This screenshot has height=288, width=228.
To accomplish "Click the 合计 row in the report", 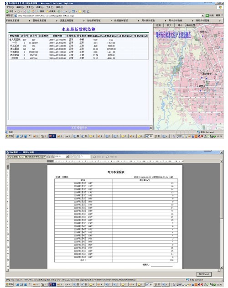I will [116, 260].
